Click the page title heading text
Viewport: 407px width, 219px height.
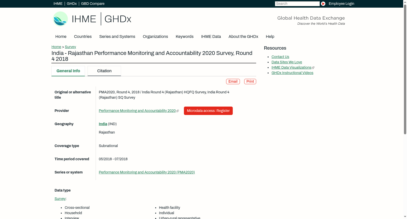click(152, 56)
